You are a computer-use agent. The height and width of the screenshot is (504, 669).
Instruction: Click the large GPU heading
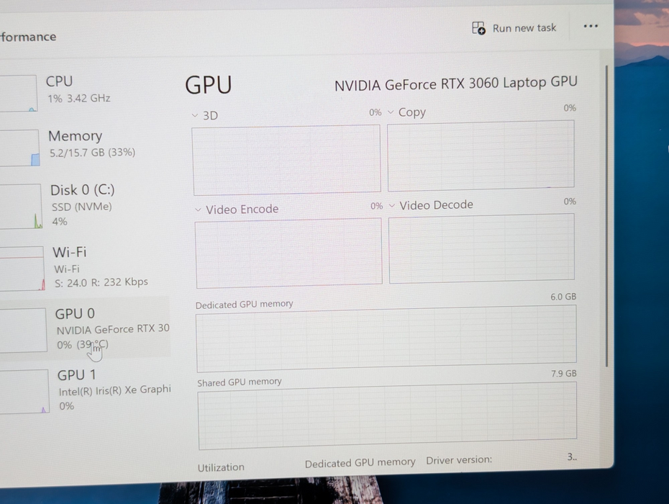(x=209, y=85)
